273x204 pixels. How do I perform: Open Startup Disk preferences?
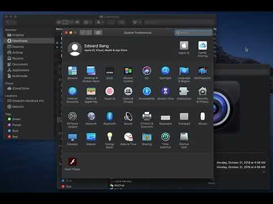click(184, 140)
